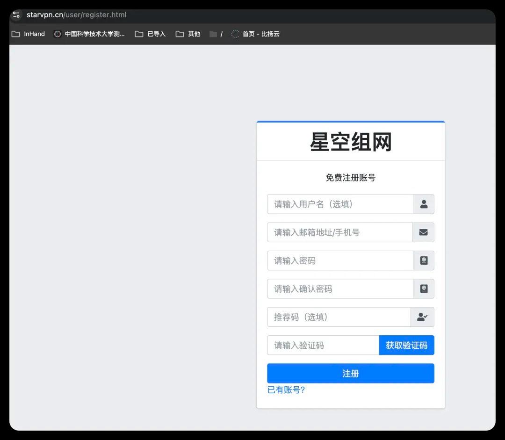Submit the form with 注册 button

350,374
